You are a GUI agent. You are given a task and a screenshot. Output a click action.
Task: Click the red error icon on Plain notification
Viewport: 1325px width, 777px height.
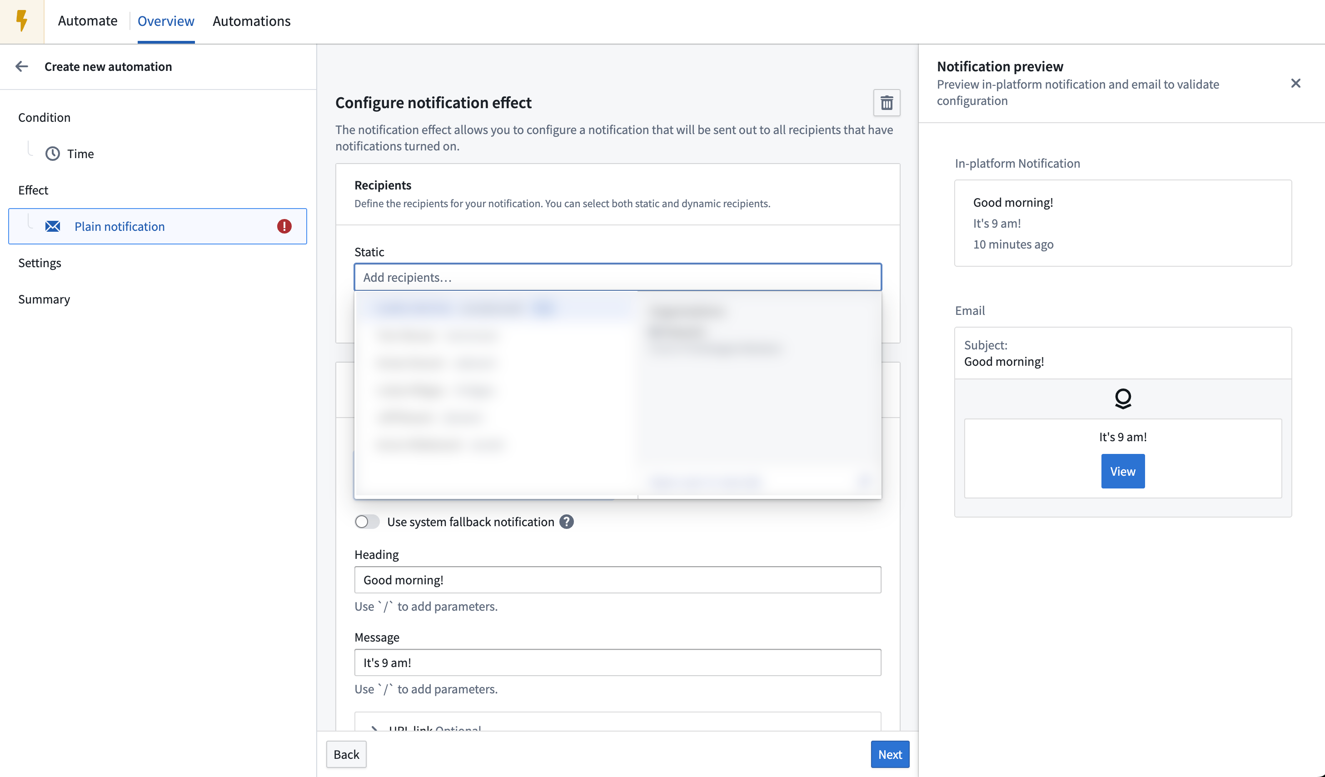pyautogui.click(x=284, y=226)
